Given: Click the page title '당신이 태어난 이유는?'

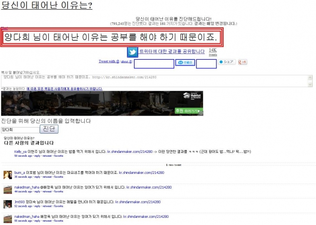Looking at the screenshot, I should (46, 5).
